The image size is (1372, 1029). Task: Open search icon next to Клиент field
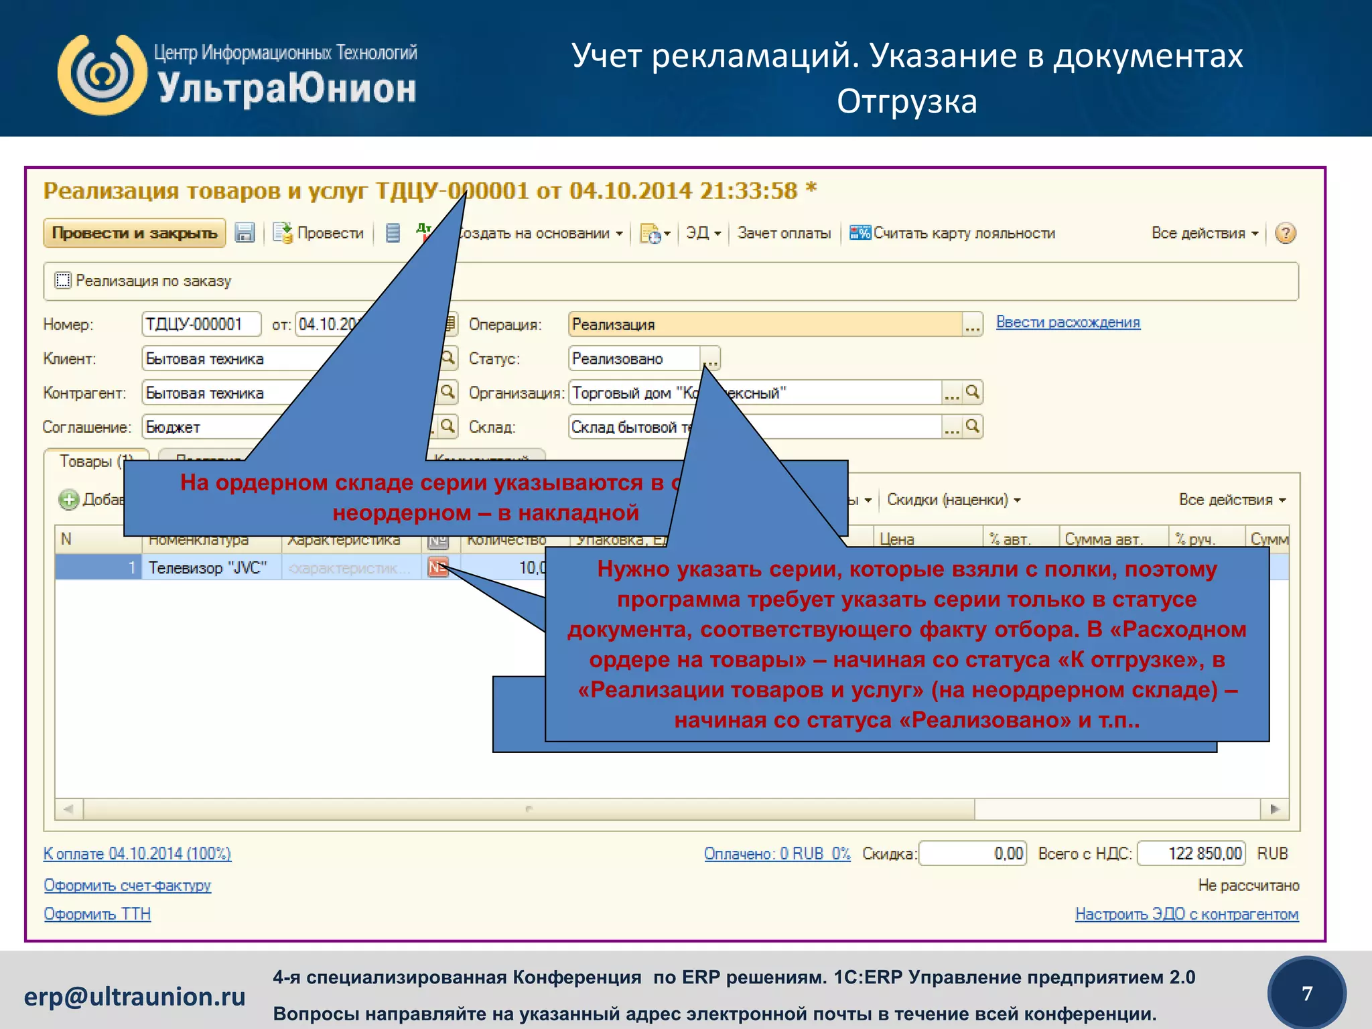[448, 358]
